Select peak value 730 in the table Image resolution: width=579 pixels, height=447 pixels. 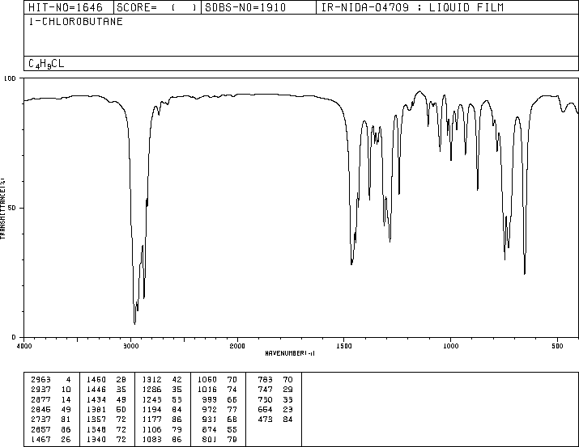265,399
